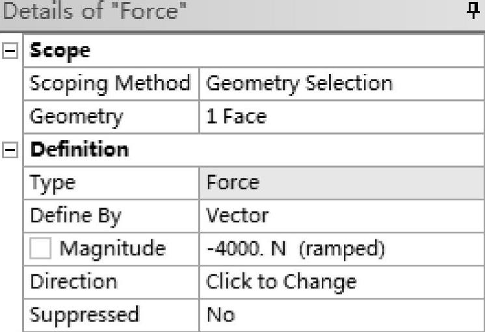Select the Scope section header

60,51
